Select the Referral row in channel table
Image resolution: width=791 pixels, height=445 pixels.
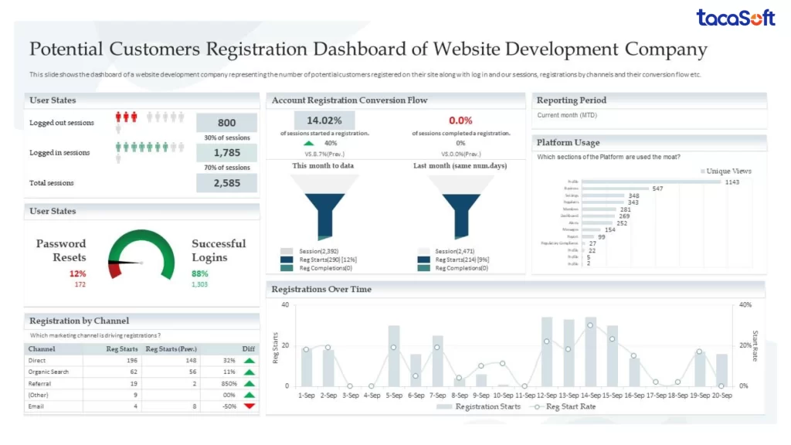(141, 383)
